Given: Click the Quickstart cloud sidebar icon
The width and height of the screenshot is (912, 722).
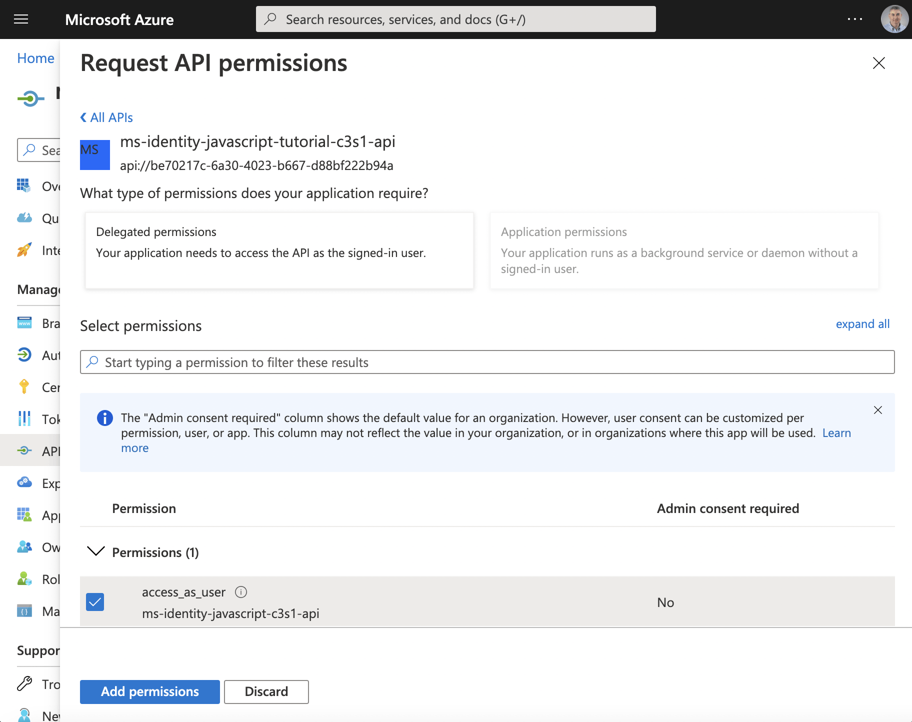Looking at the screenshot, I should [x=24, y=217].
